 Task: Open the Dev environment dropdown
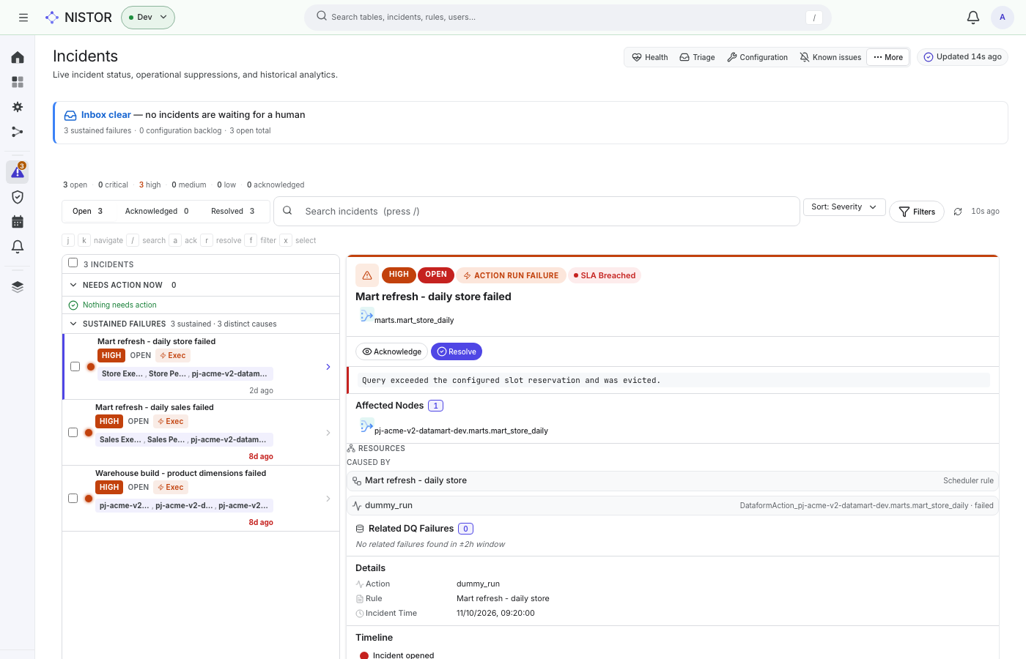click(x=148, y=18)
